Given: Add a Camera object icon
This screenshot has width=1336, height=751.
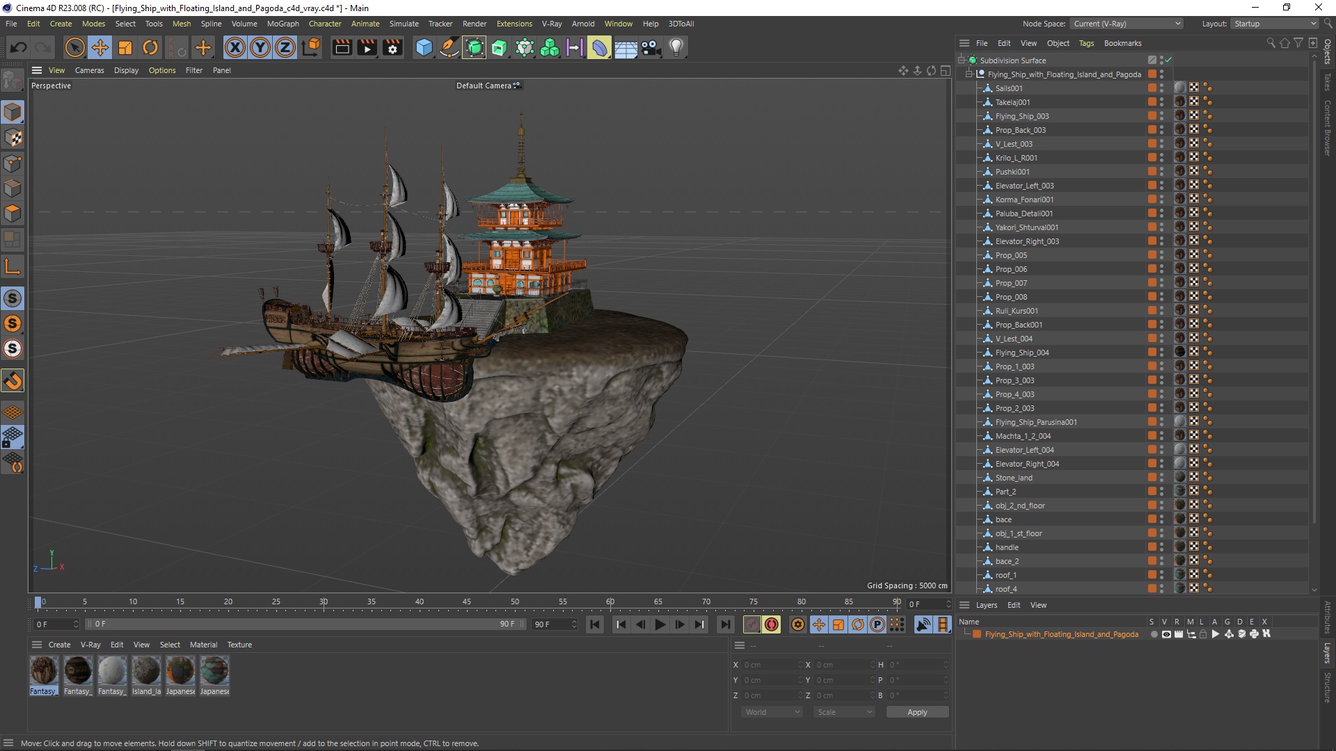Looking at the screenshot, I should (651, 47).
